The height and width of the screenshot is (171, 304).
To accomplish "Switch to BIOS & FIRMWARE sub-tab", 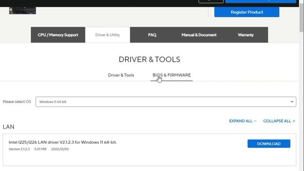I will pos(171,75).
